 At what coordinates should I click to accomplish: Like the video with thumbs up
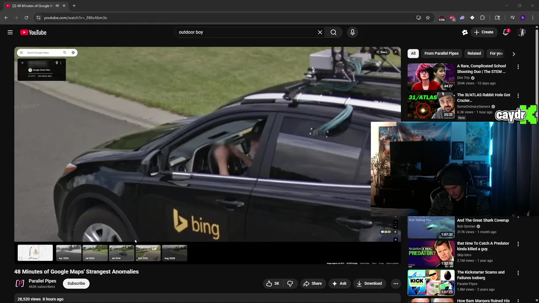pos(272,284)
